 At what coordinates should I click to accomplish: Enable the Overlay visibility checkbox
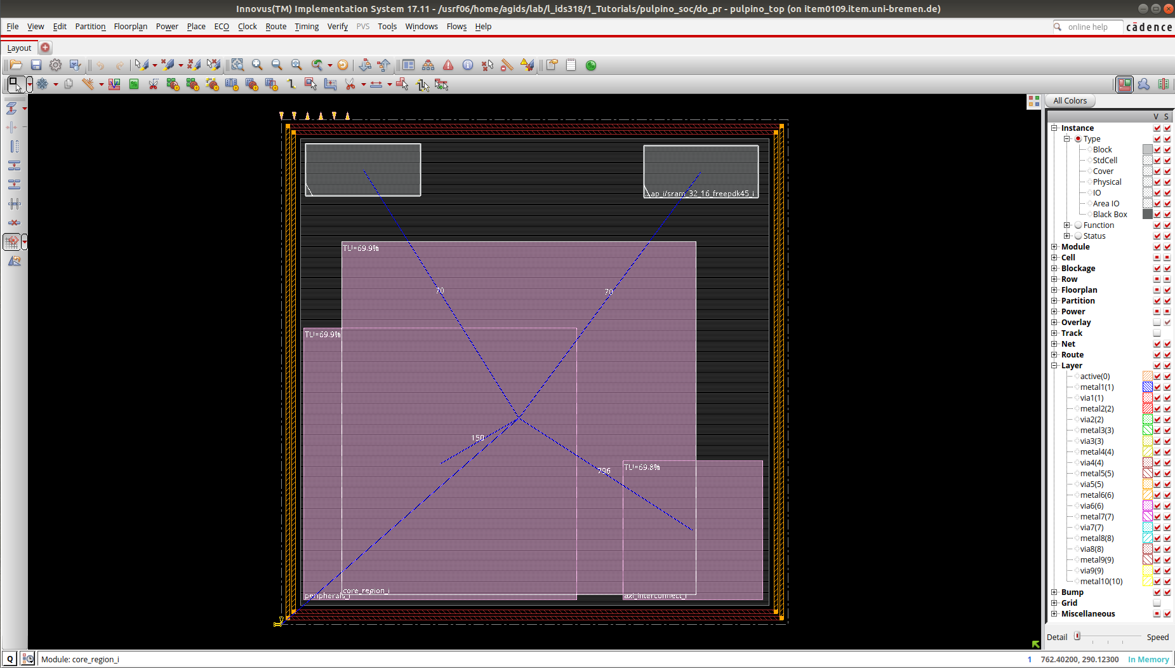pyautogui.click(x=1157, y=323)
